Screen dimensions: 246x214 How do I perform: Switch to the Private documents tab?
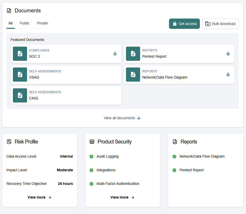click(x=42, y=23)
